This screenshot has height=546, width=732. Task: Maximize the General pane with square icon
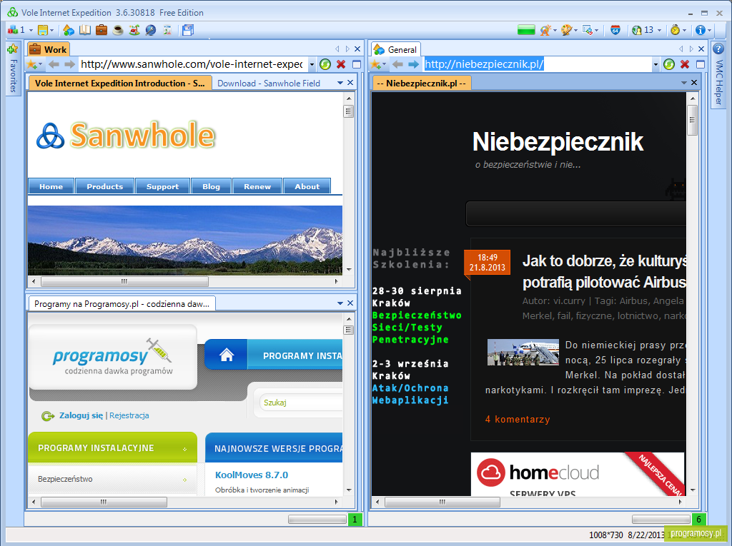pyautogui.click(x=701, y=64)
